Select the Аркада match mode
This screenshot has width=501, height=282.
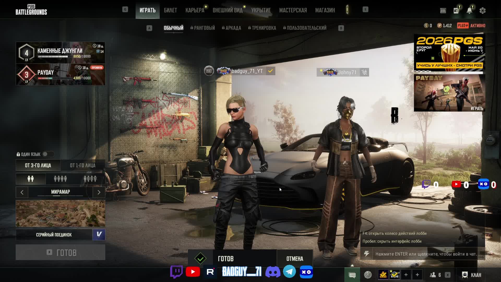231,28
